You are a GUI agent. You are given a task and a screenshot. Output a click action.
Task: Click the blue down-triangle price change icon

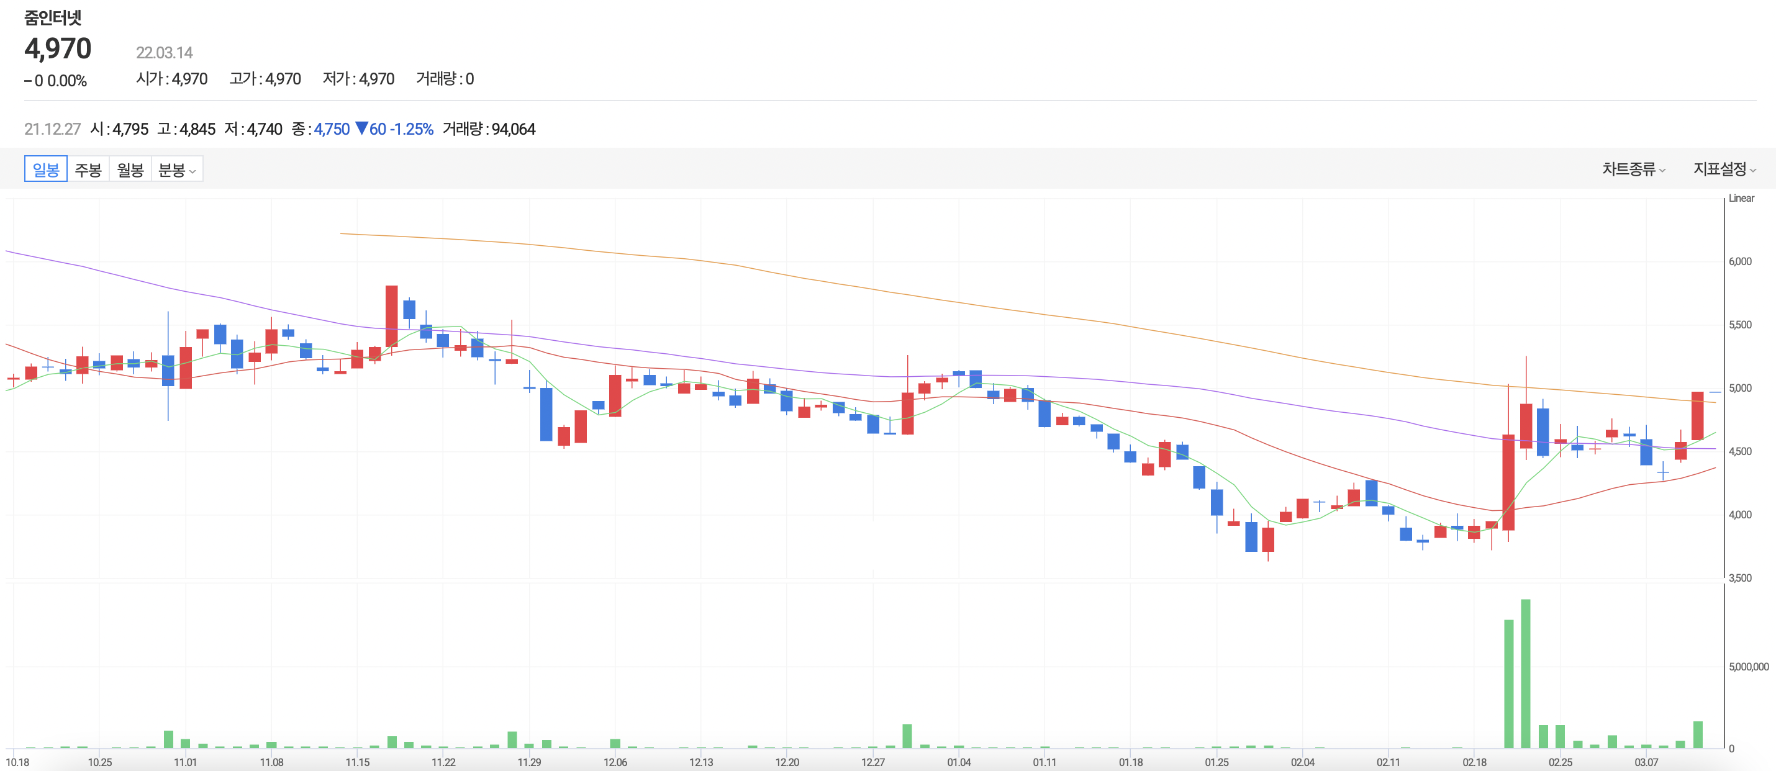click(361, 129)
